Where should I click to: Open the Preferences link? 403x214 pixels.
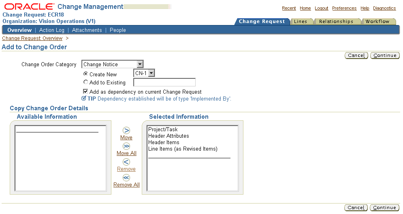pos(344,8)
